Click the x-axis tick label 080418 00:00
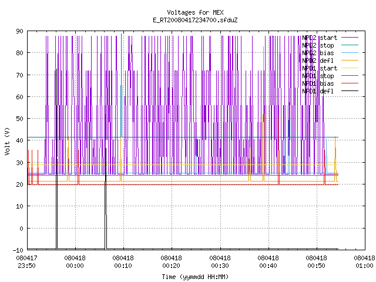 point(75,262)
